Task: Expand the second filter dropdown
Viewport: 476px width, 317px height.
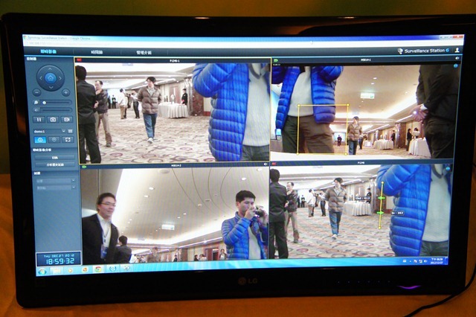Action: click(55, 188)
